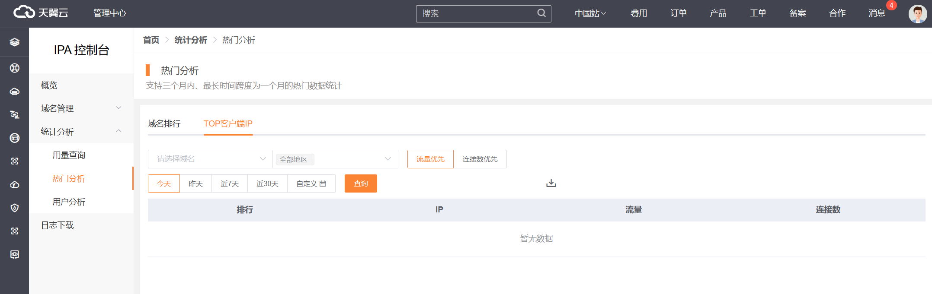Open the shield security icon in left rail
932x294 pixels.
pyautogui.click(x=14, y=208)
